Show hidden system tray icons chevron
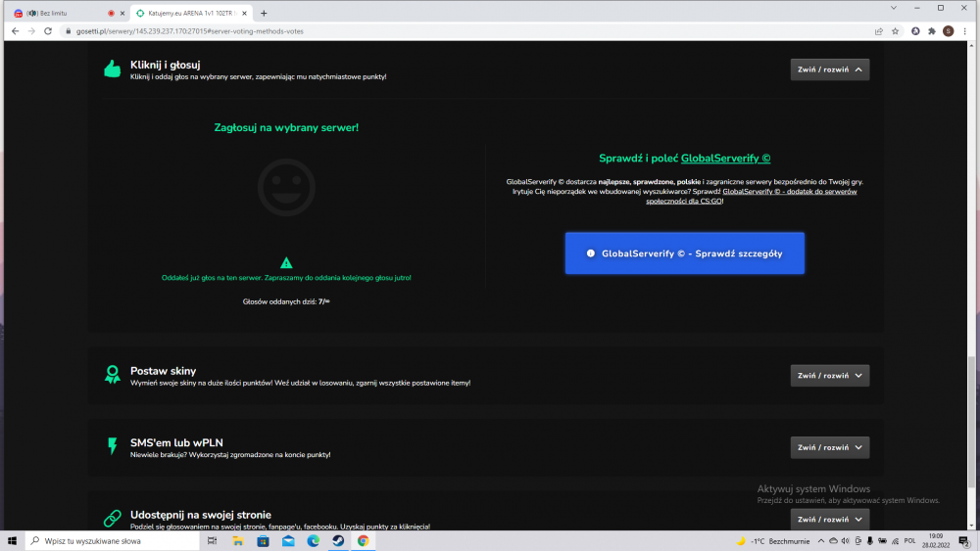The image size is (980, 551). 820,541
